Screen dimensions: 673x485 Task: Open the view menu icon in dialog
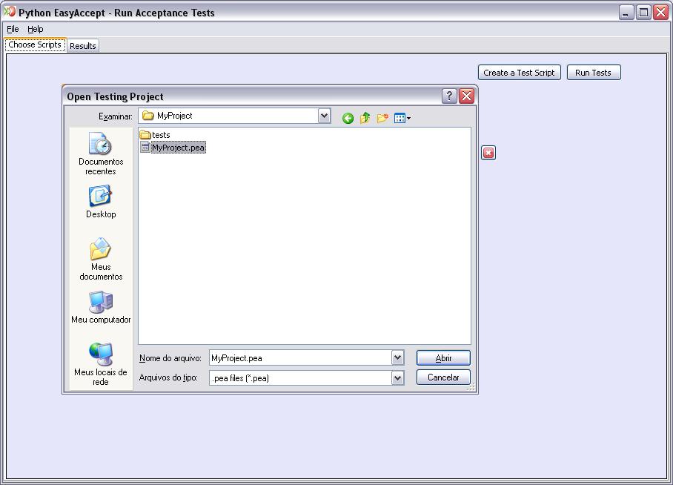[x=402, y=118]
